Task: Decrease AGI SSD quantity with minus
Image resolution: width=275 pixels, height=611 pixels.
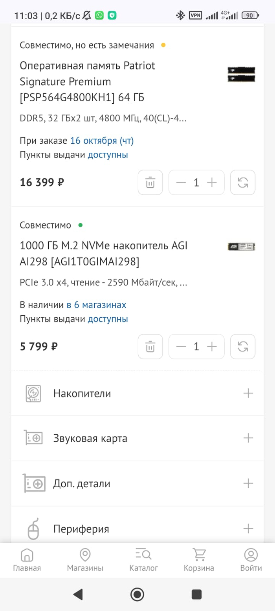Action: pos(181,346)
